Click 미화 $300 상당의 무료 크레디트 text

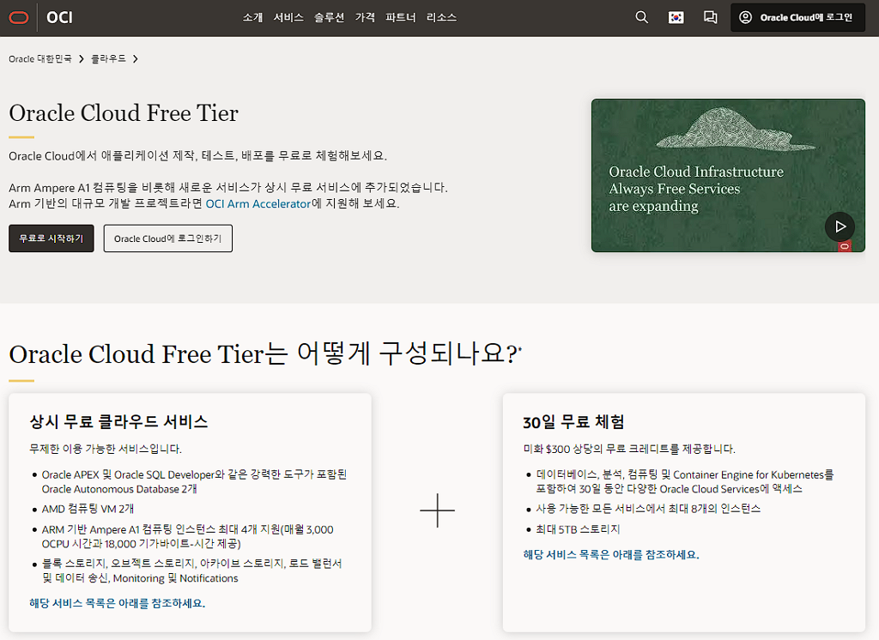pos(629,449)
